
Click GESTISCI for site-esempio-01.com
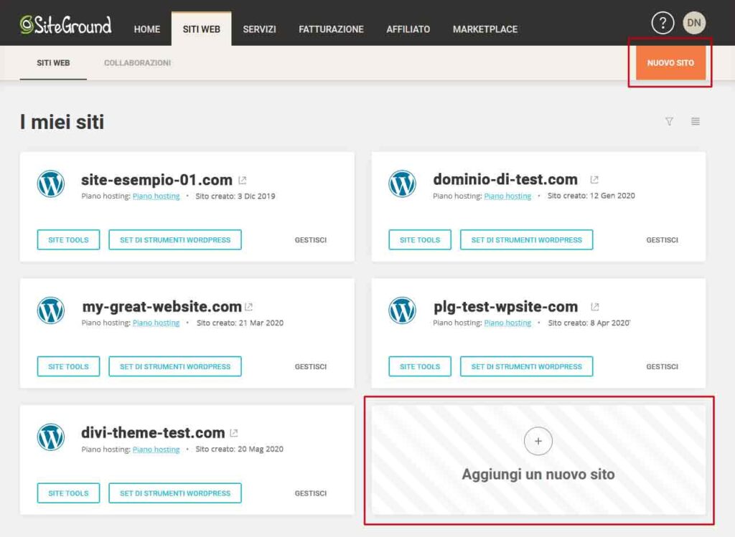click(310, 240)
